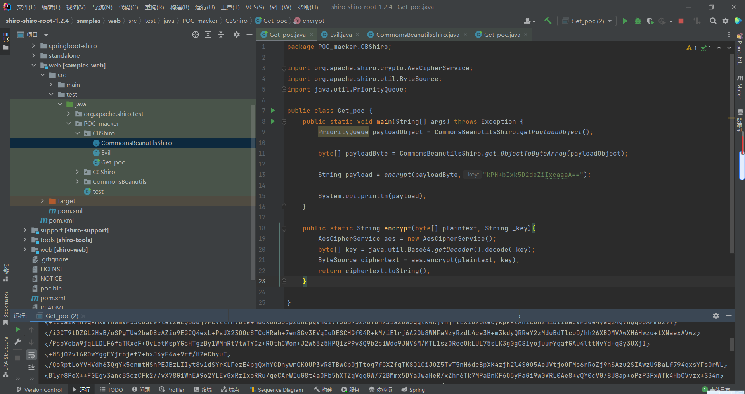Open Search Everywhere magnifier icon
745x394 pixels.
(713, 21)
